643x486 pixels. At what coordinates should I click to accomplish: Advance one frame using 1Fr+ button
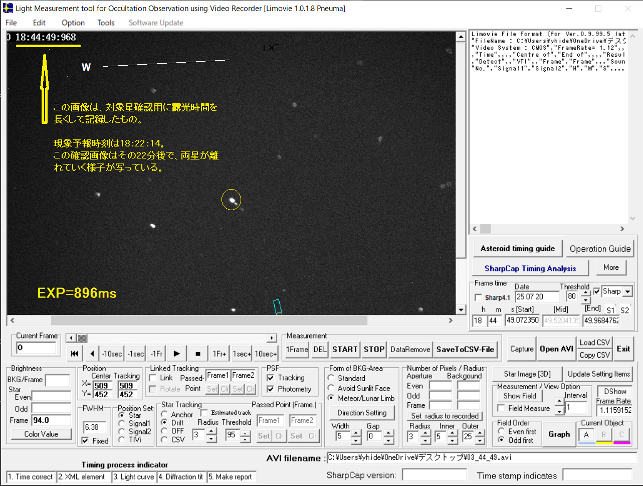219,354
